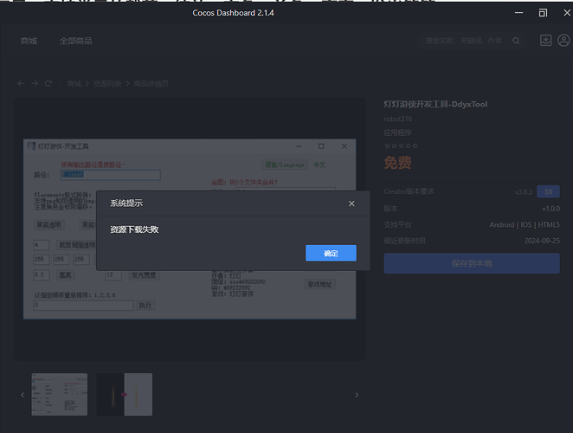The image size is (573, 433).
Task: Click the 保存到本地 button
Action: tap(472, 263)
